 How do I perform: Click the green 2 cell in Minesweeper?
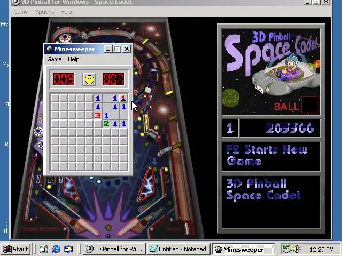106,124
